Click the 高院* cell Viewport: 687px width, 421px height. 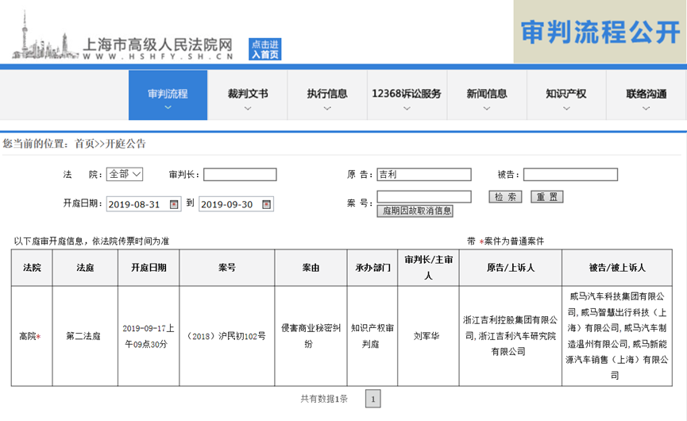coord(30,337)
